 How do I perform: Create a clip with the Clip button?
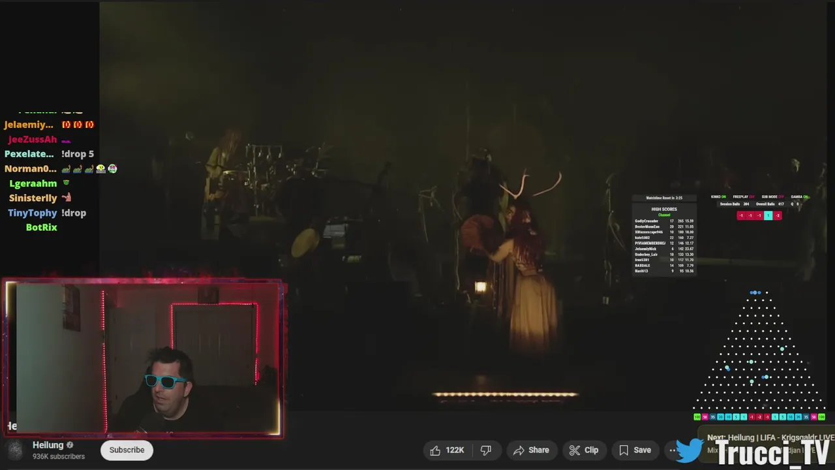584,450
